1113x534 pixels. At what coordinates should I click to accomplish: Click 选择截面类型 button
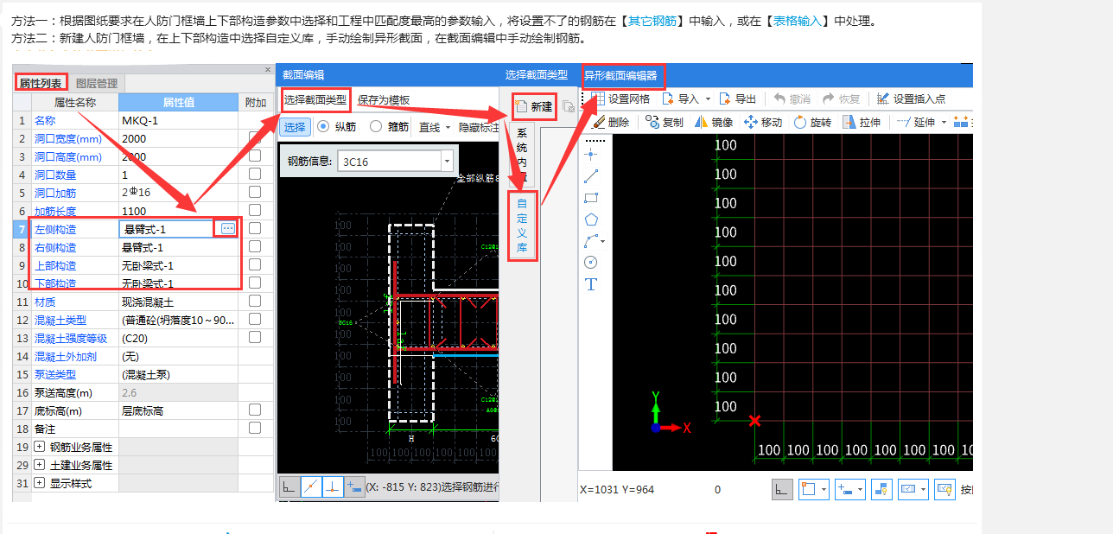[x=315, y=100]
